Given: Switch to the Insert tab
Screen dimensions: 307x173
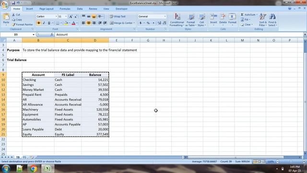Looking at the screenshot, I should pyautogui.click(x=30, y=9).
